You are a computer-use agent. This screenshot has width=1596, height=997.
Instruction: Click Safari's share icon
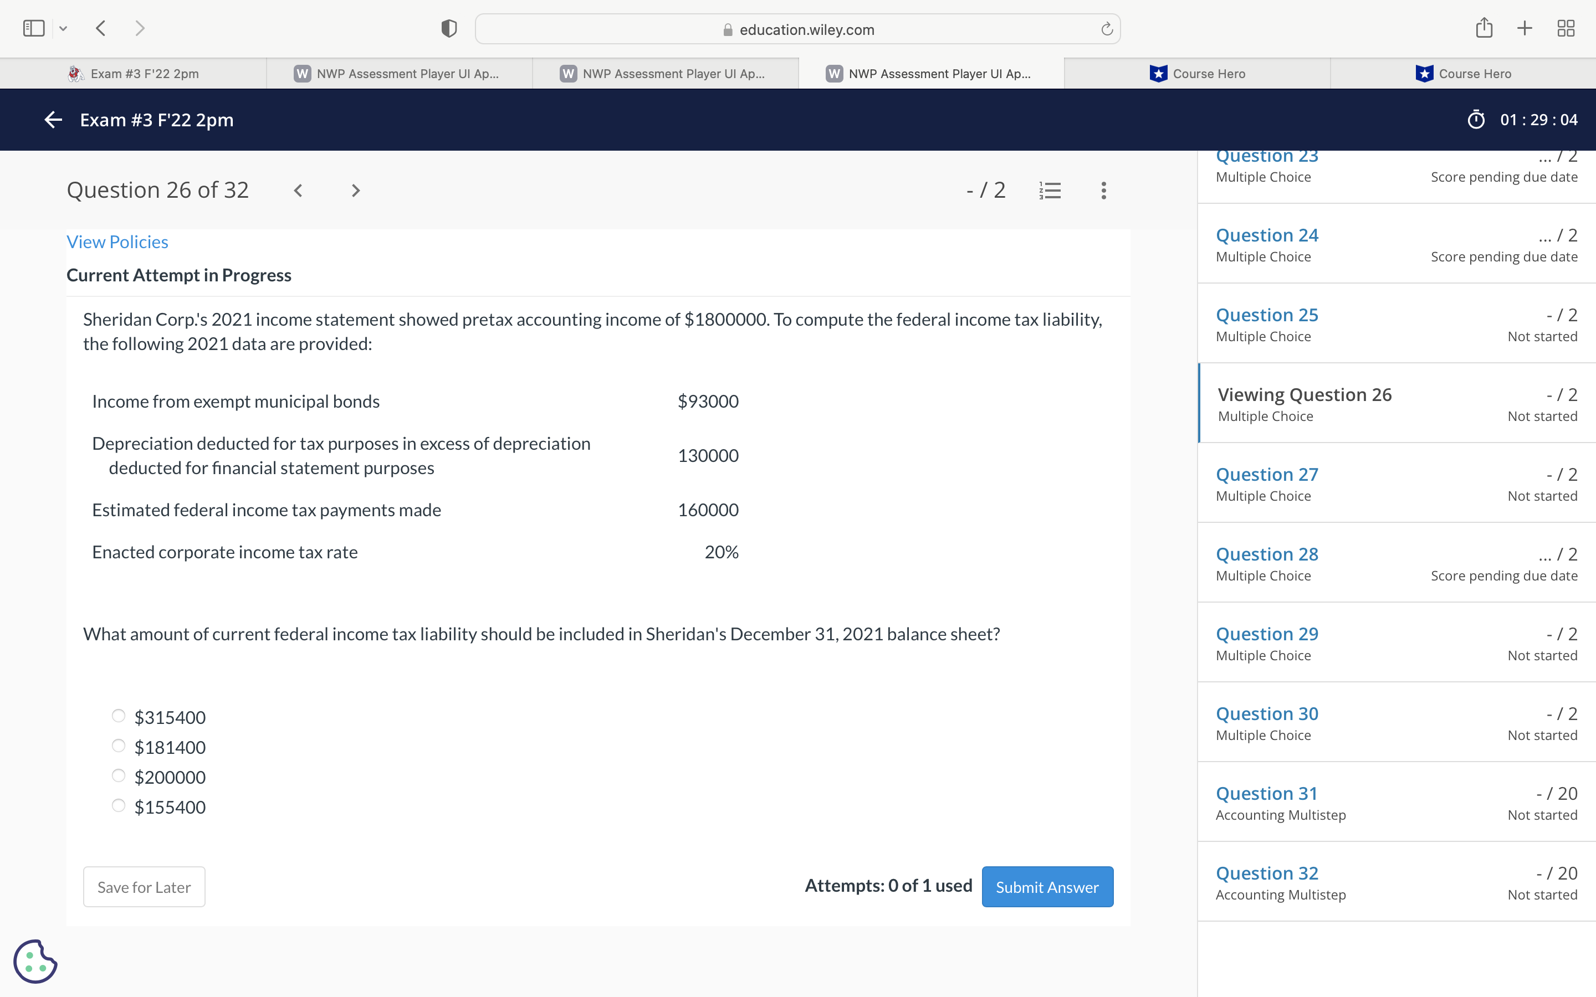pos(1484,28)
